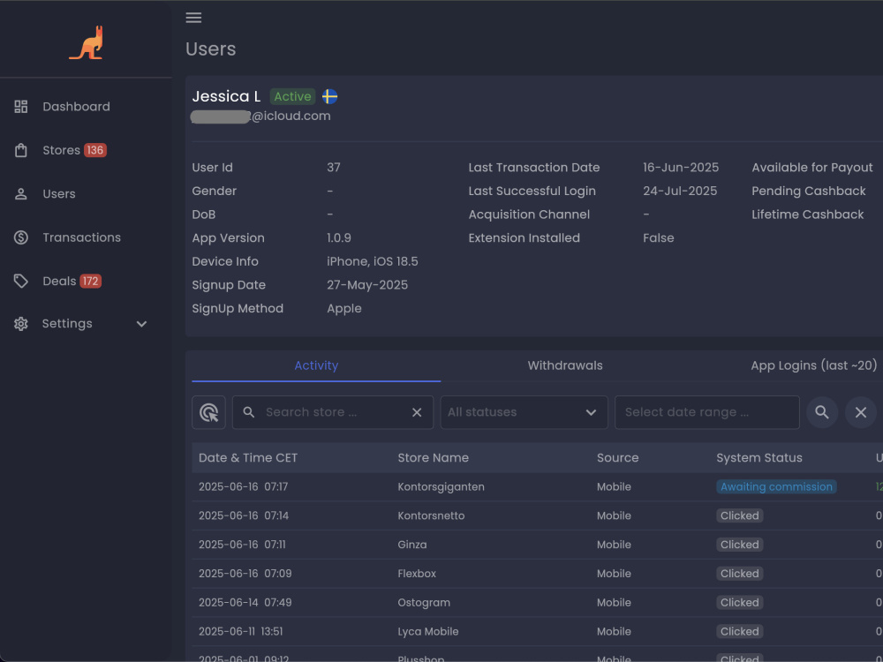Click the date 2025-06-14 07:49
Image resolution: width=883 pixels, height=662 pixels.
245,602
